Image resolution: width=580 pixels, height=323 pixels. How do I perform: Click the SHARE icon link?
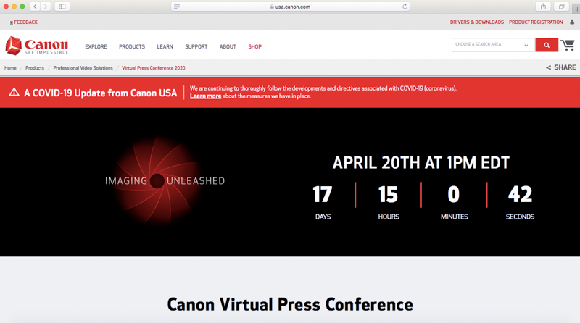560,67
